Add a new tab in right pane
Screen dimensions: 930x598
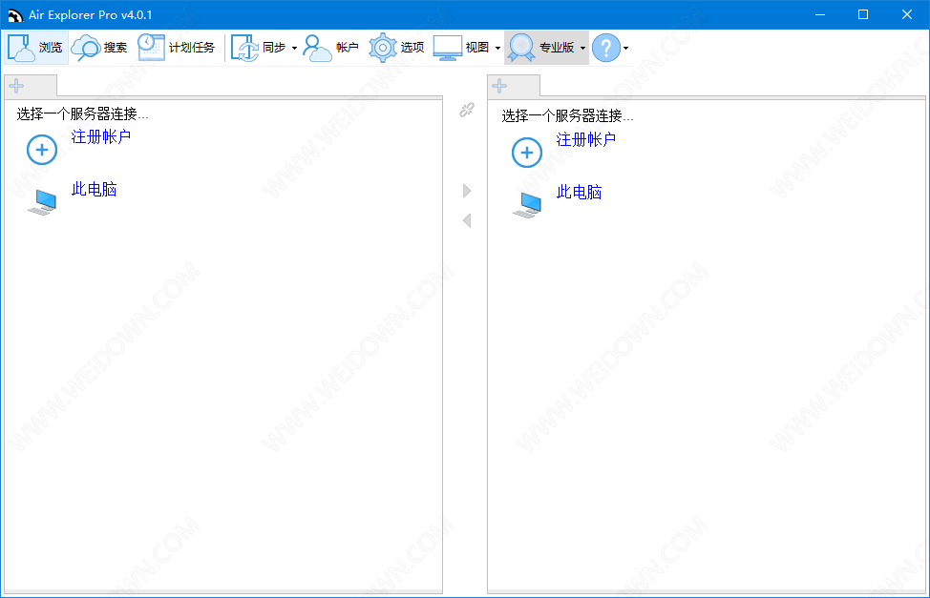499,86
